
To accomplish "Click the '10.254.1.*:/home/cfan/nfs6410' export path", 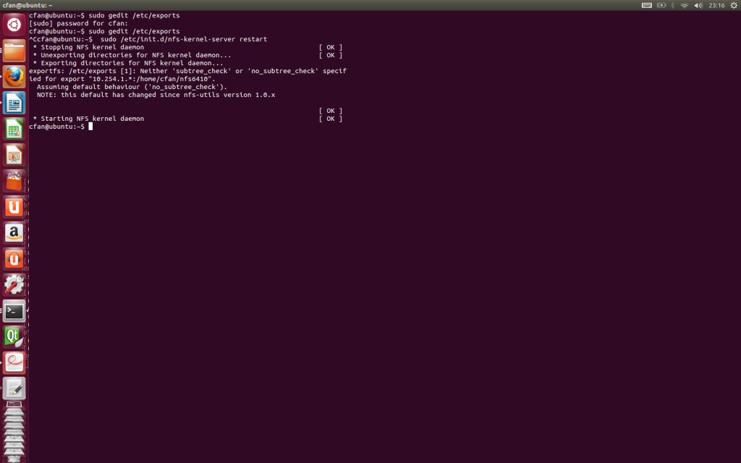I will [150, 79].
